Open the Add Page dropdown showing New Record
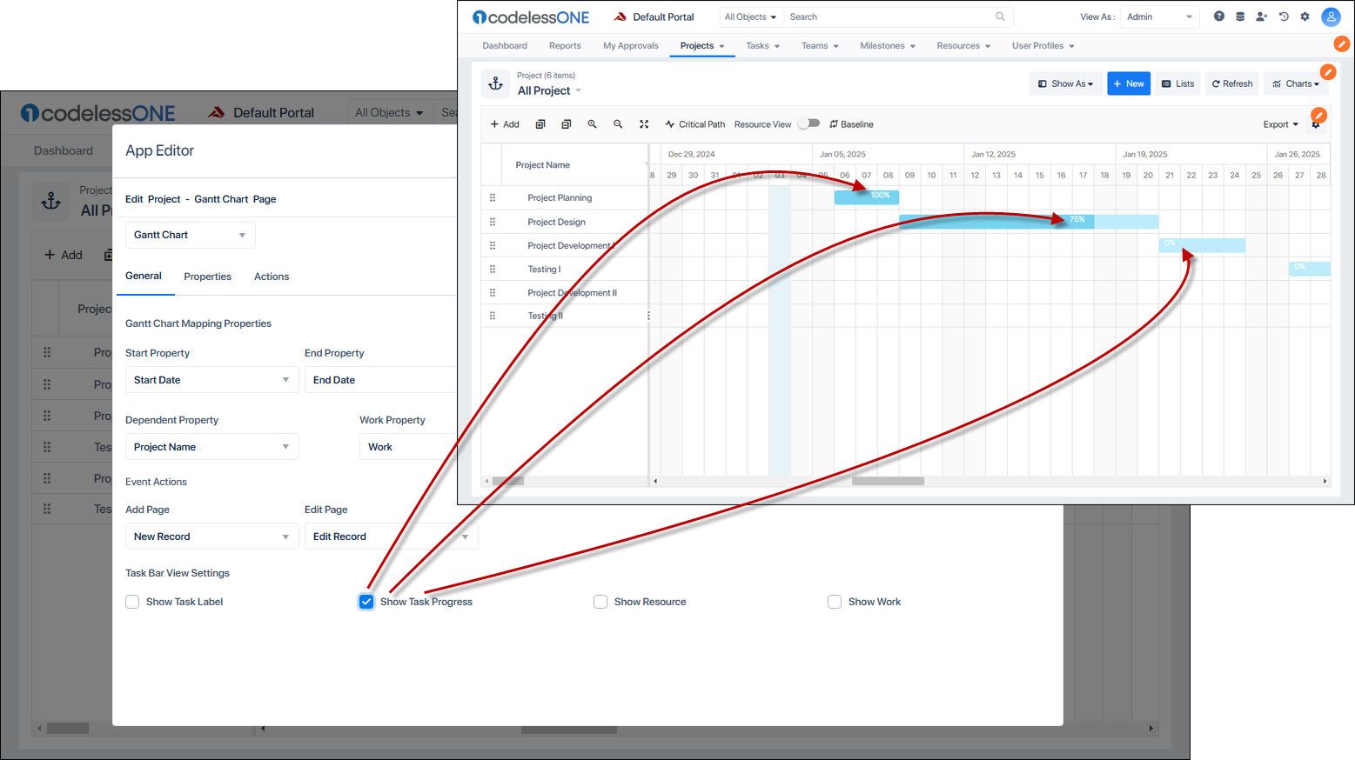Viewport: 1355px width, 760px height. click(x=211, y=536)
